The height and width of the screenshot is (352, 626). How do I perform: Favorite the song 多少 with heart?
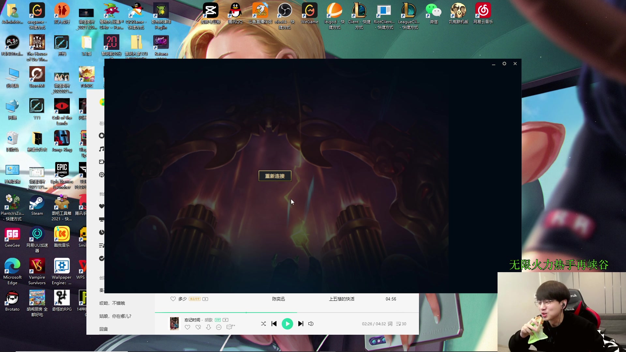point(173,299)
